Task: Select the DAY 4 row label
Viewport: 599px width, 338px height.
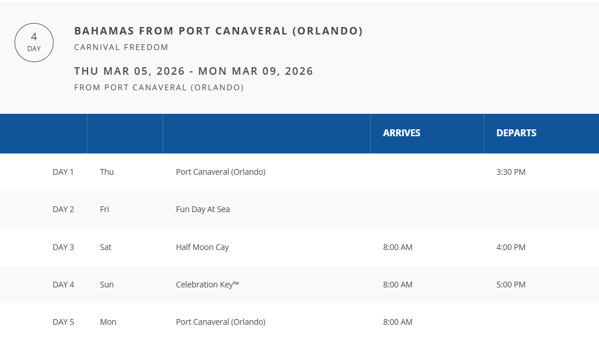Action: [63, 285]
